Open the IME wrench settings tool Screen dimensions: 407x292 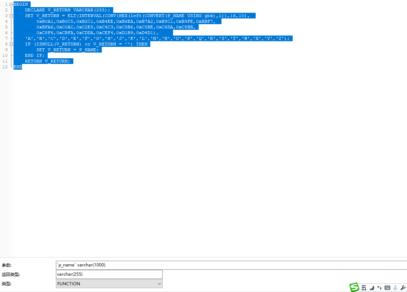(403, 288)
